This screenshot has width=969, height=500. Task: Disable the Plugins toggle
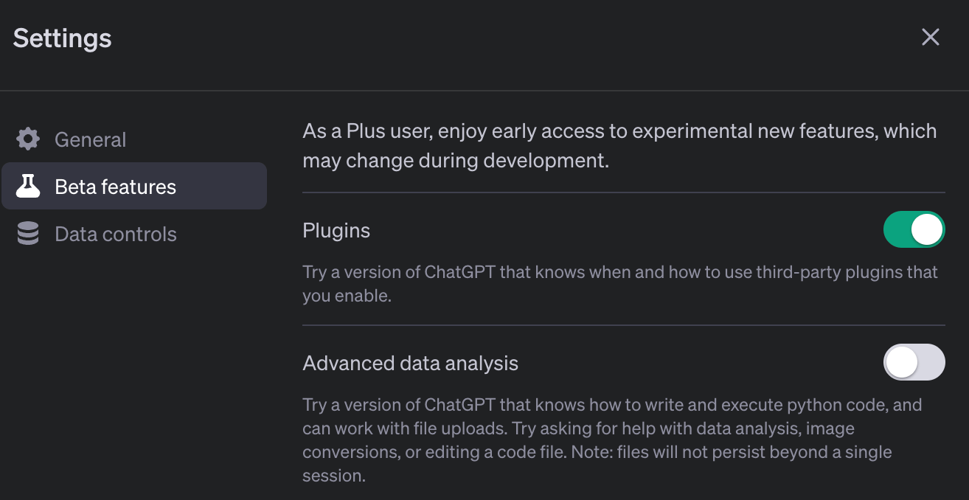click(914, 230)
